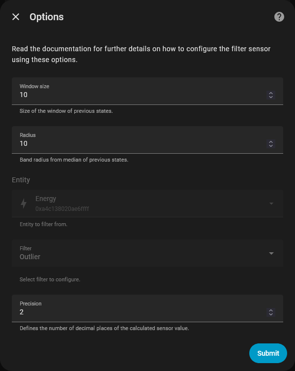This screenshot has height=371, width=295.
Task: Decrease Radius value with down arrow
Action: coord(270,146)
